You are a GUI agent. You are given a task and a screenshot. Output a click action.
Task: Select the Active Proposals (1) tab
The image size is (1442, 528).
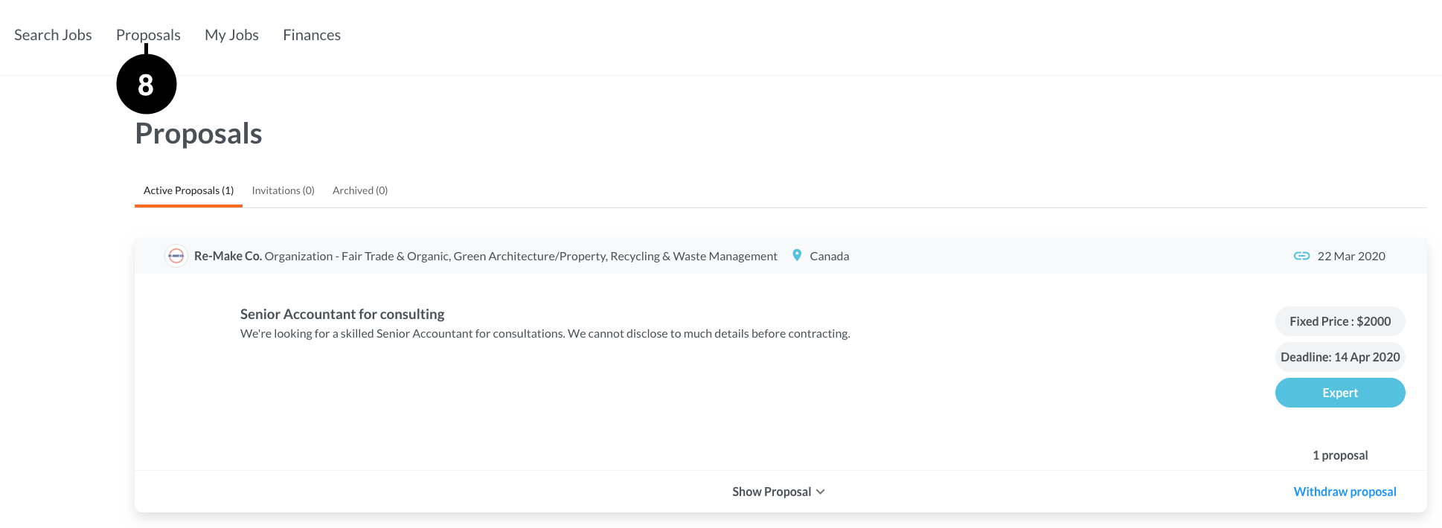(188, 190)
